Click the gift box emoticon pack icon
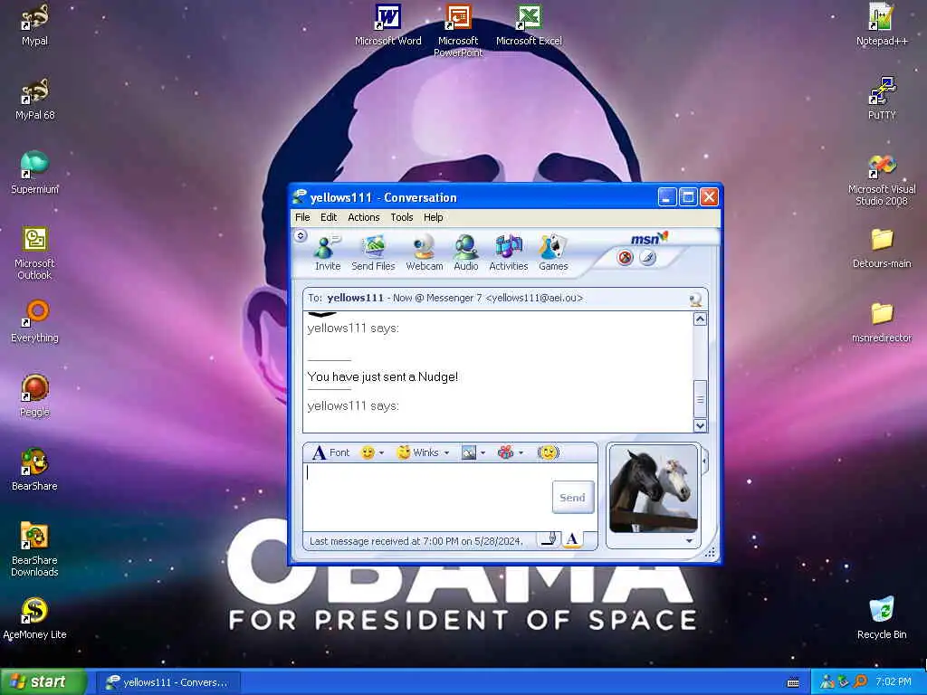 [x=505, y=452]
